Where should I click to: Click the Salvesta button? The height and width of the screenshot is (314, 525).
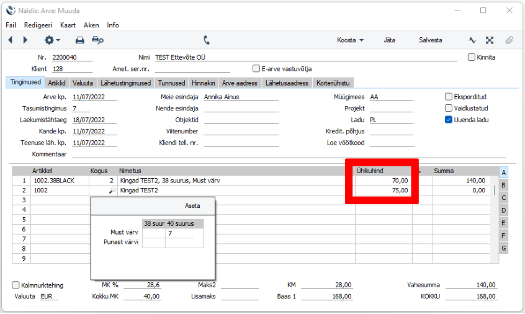430,40
